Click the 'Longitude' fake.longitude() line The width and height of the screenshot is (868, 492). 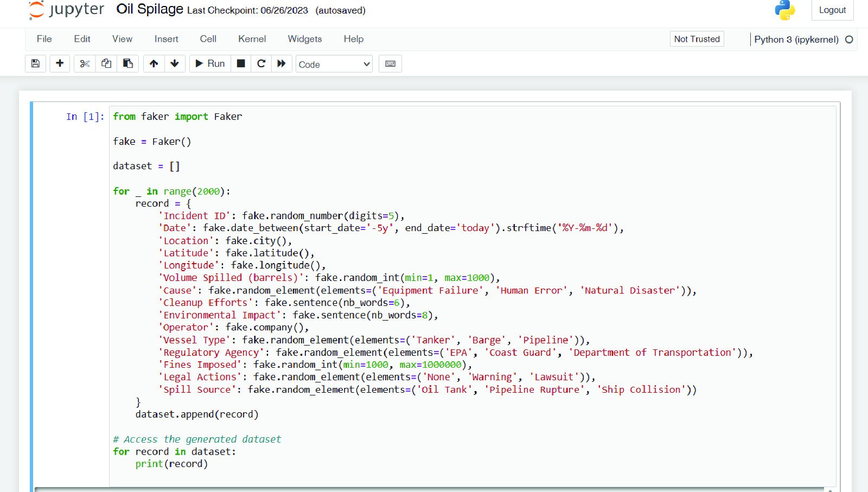tap(242, 266)
